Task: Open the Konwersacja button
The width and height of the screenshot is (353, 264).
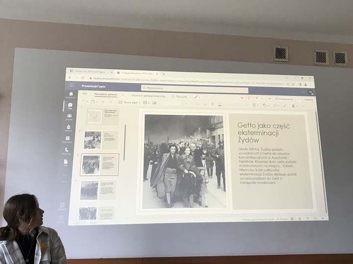Action: coord(284,99)
